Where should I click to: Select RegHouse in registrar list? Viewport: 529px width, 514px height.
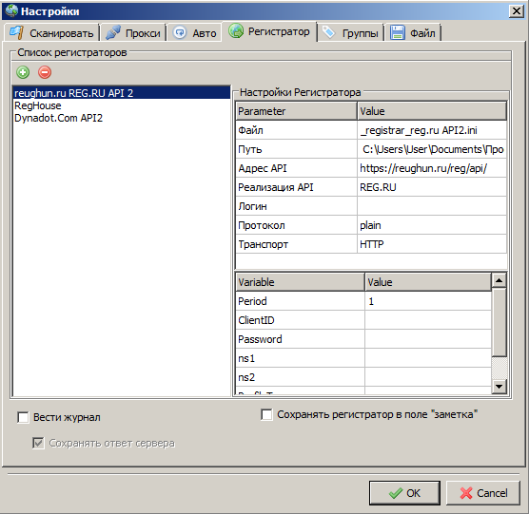[x=38, y=105]
